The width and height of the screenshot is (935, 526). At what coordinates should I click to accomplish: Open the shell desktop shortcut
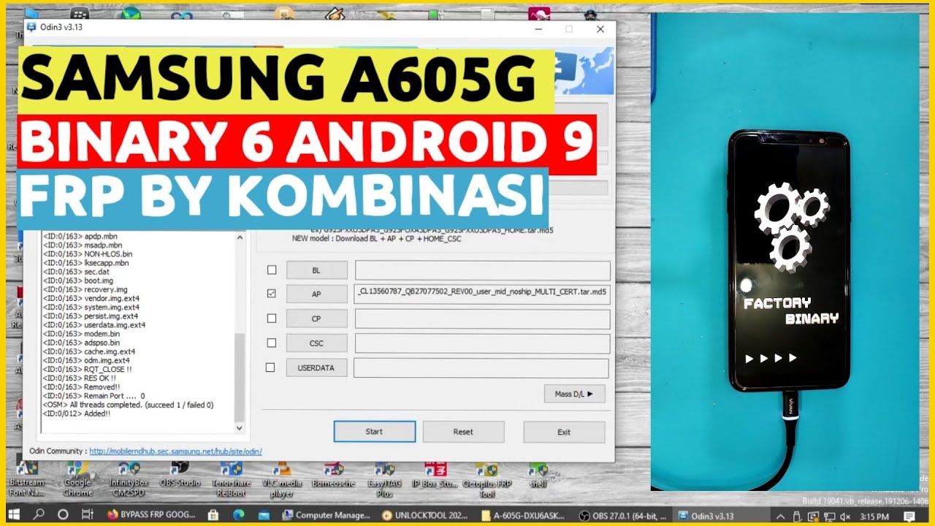click(538, 474)
